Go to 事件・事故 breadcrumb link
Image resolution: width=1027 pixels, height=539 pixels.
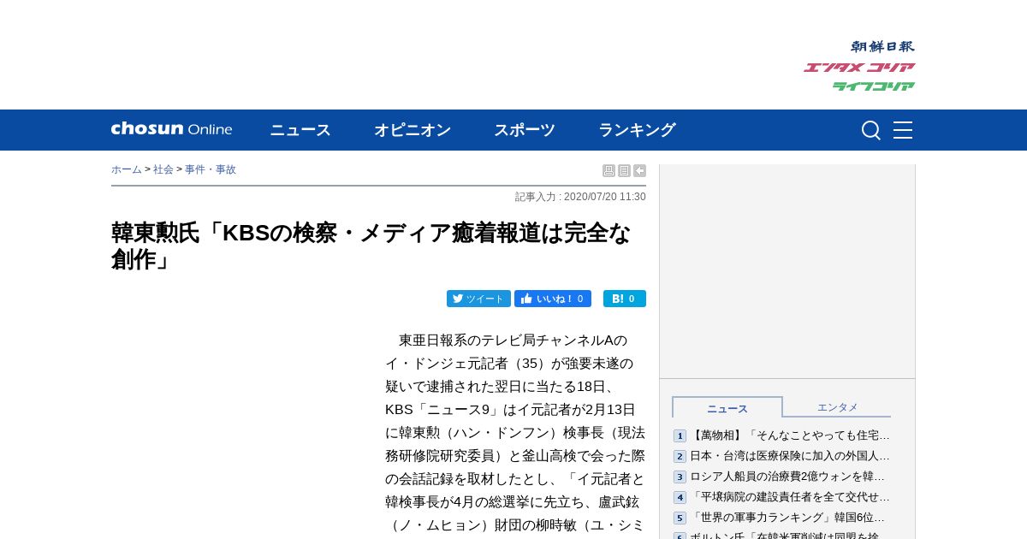point(211,169)
